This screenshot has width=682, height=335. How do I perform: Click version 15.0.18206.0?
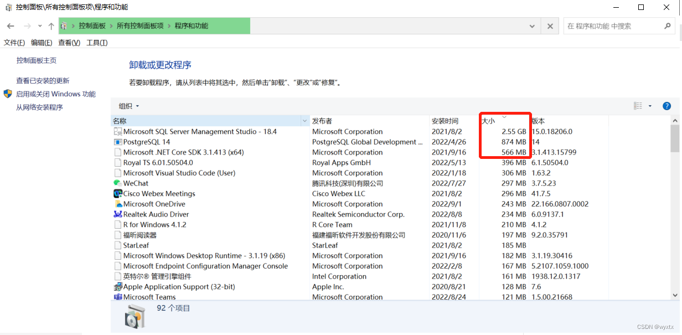pos(552,132)
